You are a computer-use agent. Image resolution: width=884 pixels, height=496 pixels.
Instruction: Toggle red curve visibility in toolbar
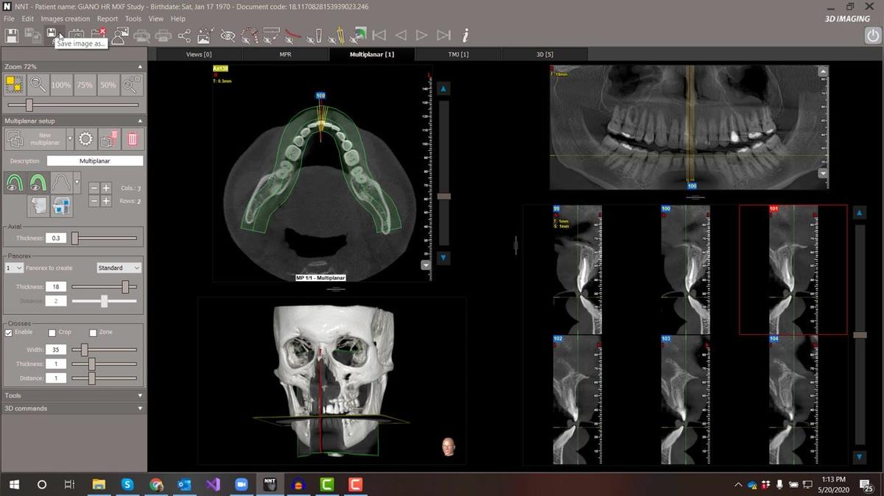coord(293,35)
